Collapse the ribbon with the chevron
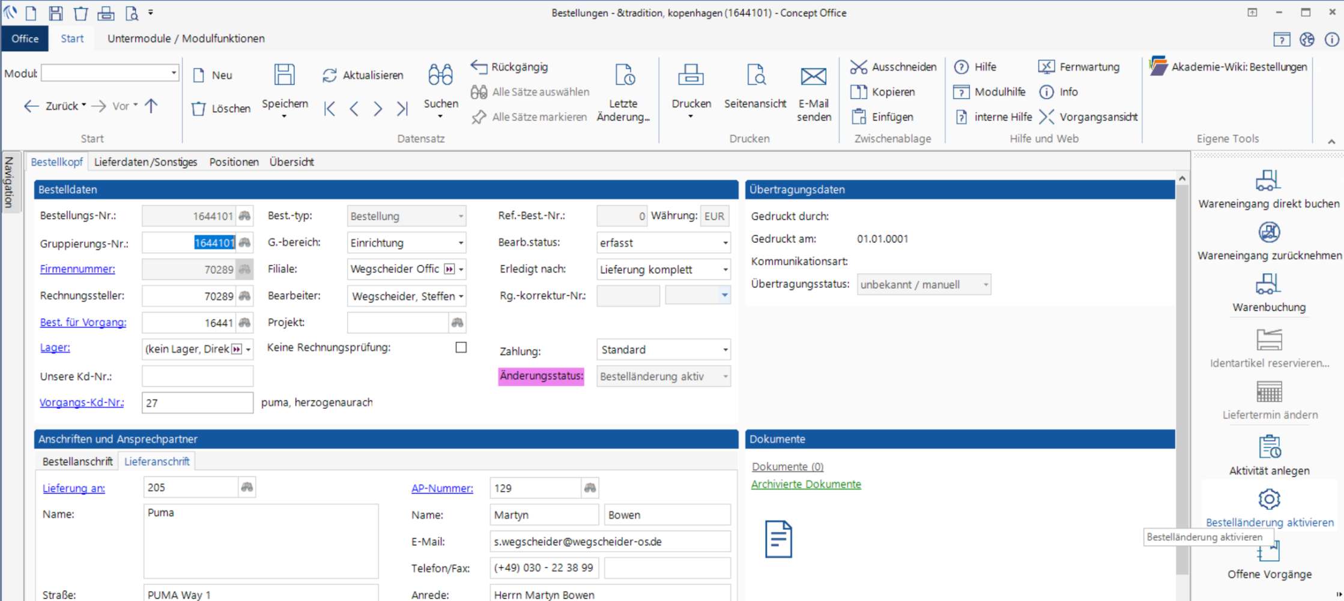Image resolution: width=1344 pixels, height=601 pixels. [x=1331, y=142]
